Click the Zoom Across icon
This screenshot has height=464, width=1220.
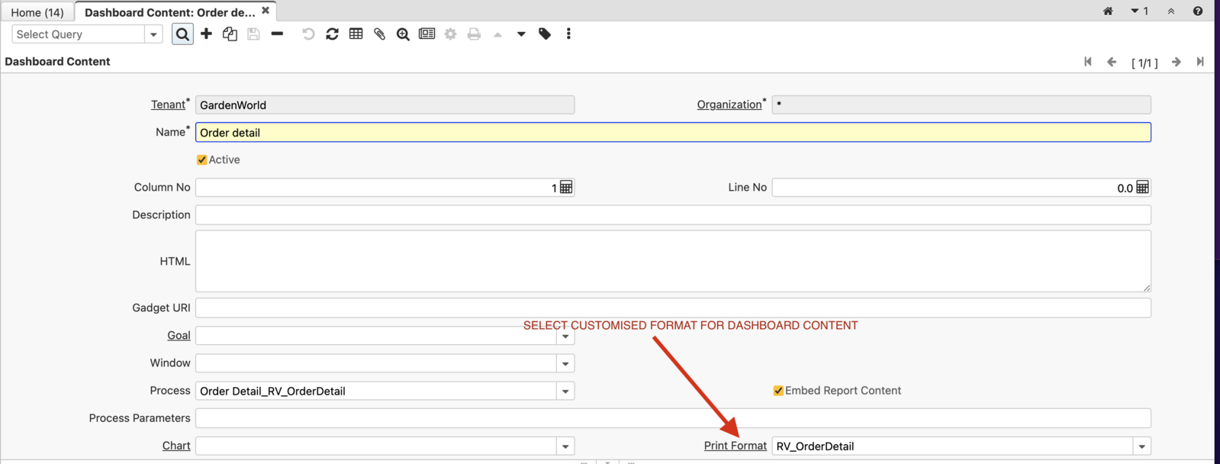tap(403, 34)
